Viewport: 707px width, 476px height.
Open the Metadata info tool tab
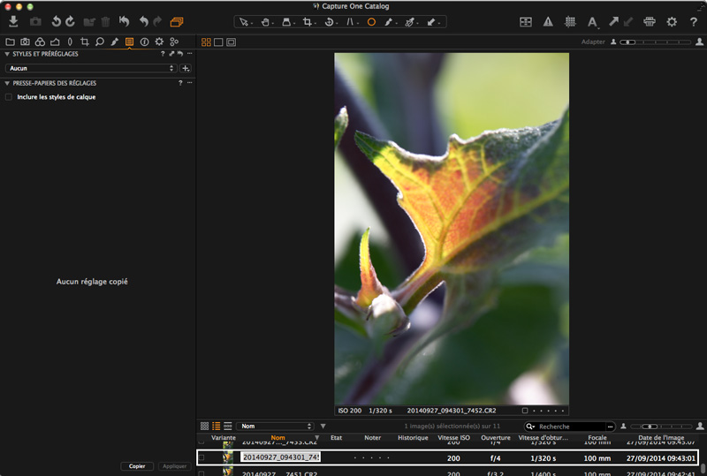tap(144, 42)
